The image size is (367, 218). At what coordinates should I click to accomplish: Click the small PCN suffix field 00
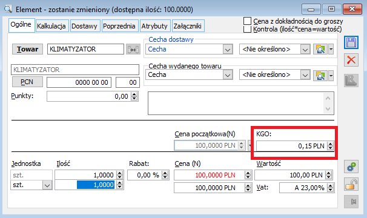128,82
